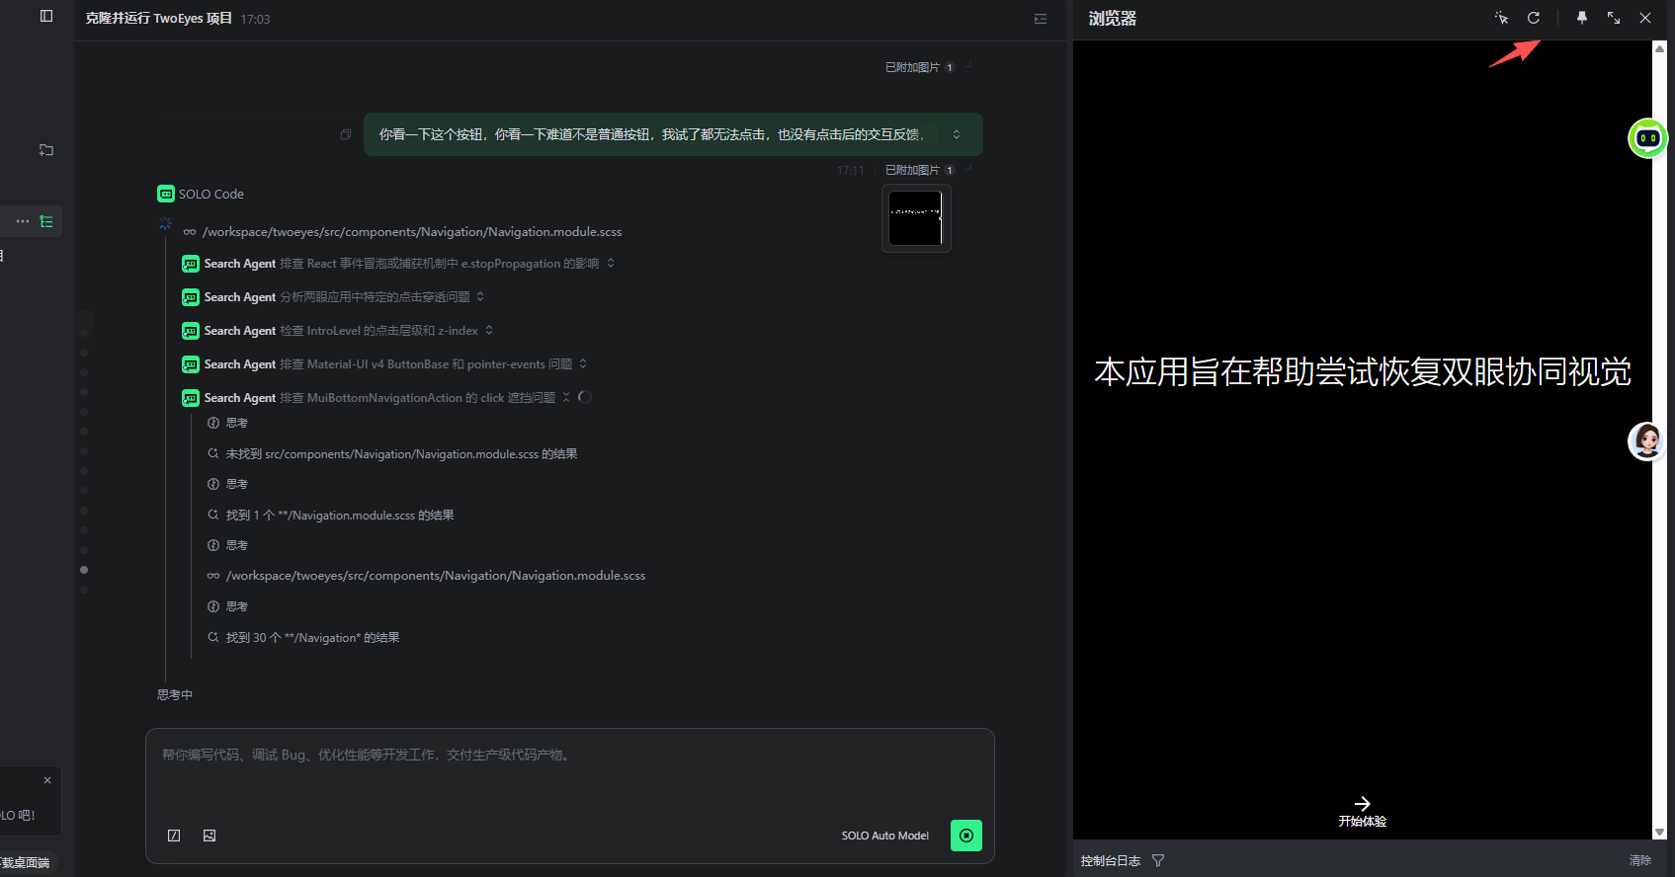
Task: Click the element selector icon in browser panel
Action: pos(1501,18)
